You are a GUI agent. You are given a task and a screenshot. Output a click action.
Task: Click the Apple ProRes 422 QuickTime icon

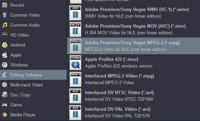pyautogui.click(x=75, y=63)
